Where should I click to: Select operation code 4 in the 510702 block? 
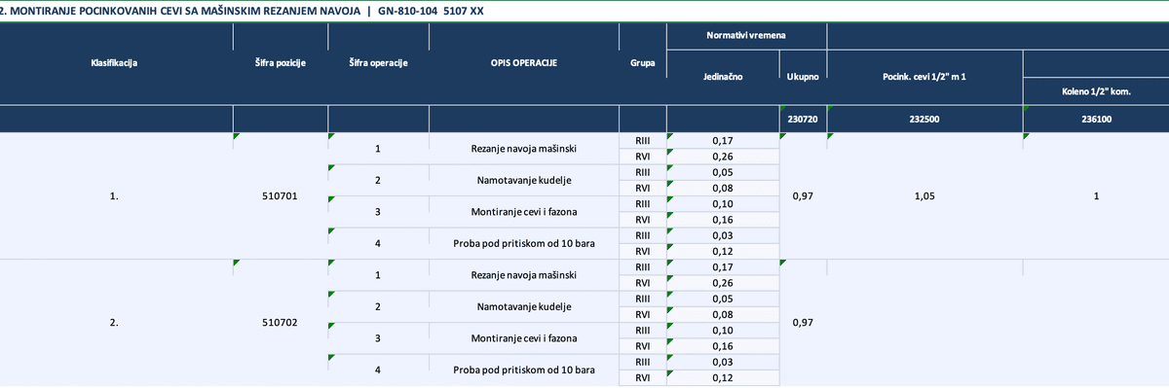click(x=378, y=370)
